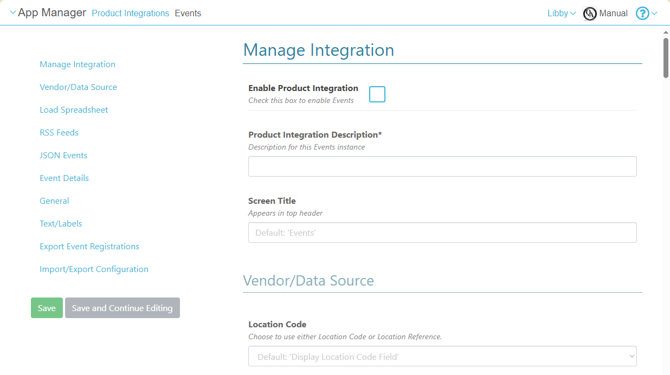Open the Libby user dropdown
670x375 pixels.
click(x=561, y=14)
